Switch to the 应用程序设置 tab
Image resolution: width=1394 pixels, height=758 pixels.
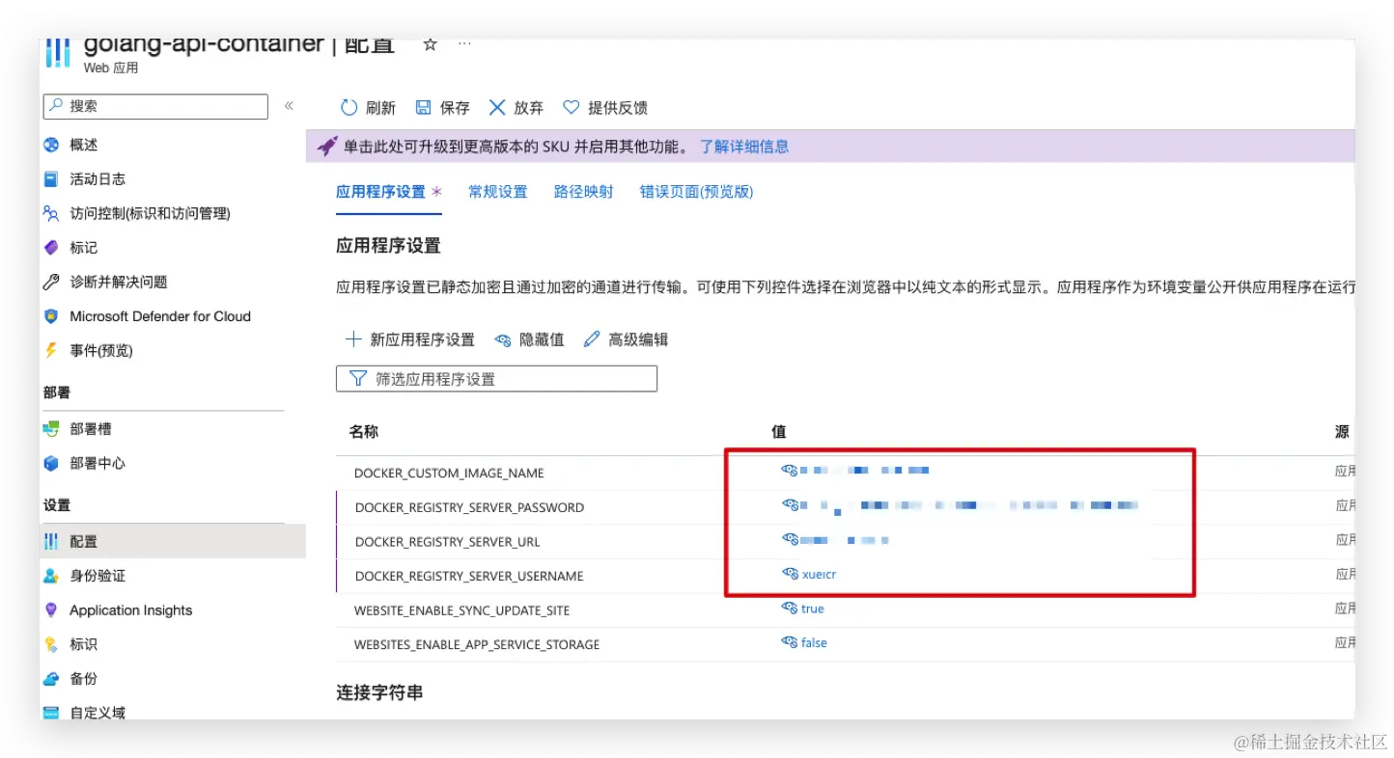point(380,192)
